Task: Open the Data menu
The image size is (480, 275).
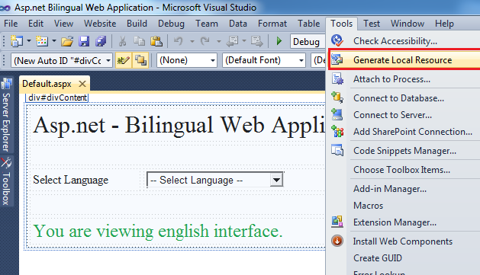Action: [238, 24]
